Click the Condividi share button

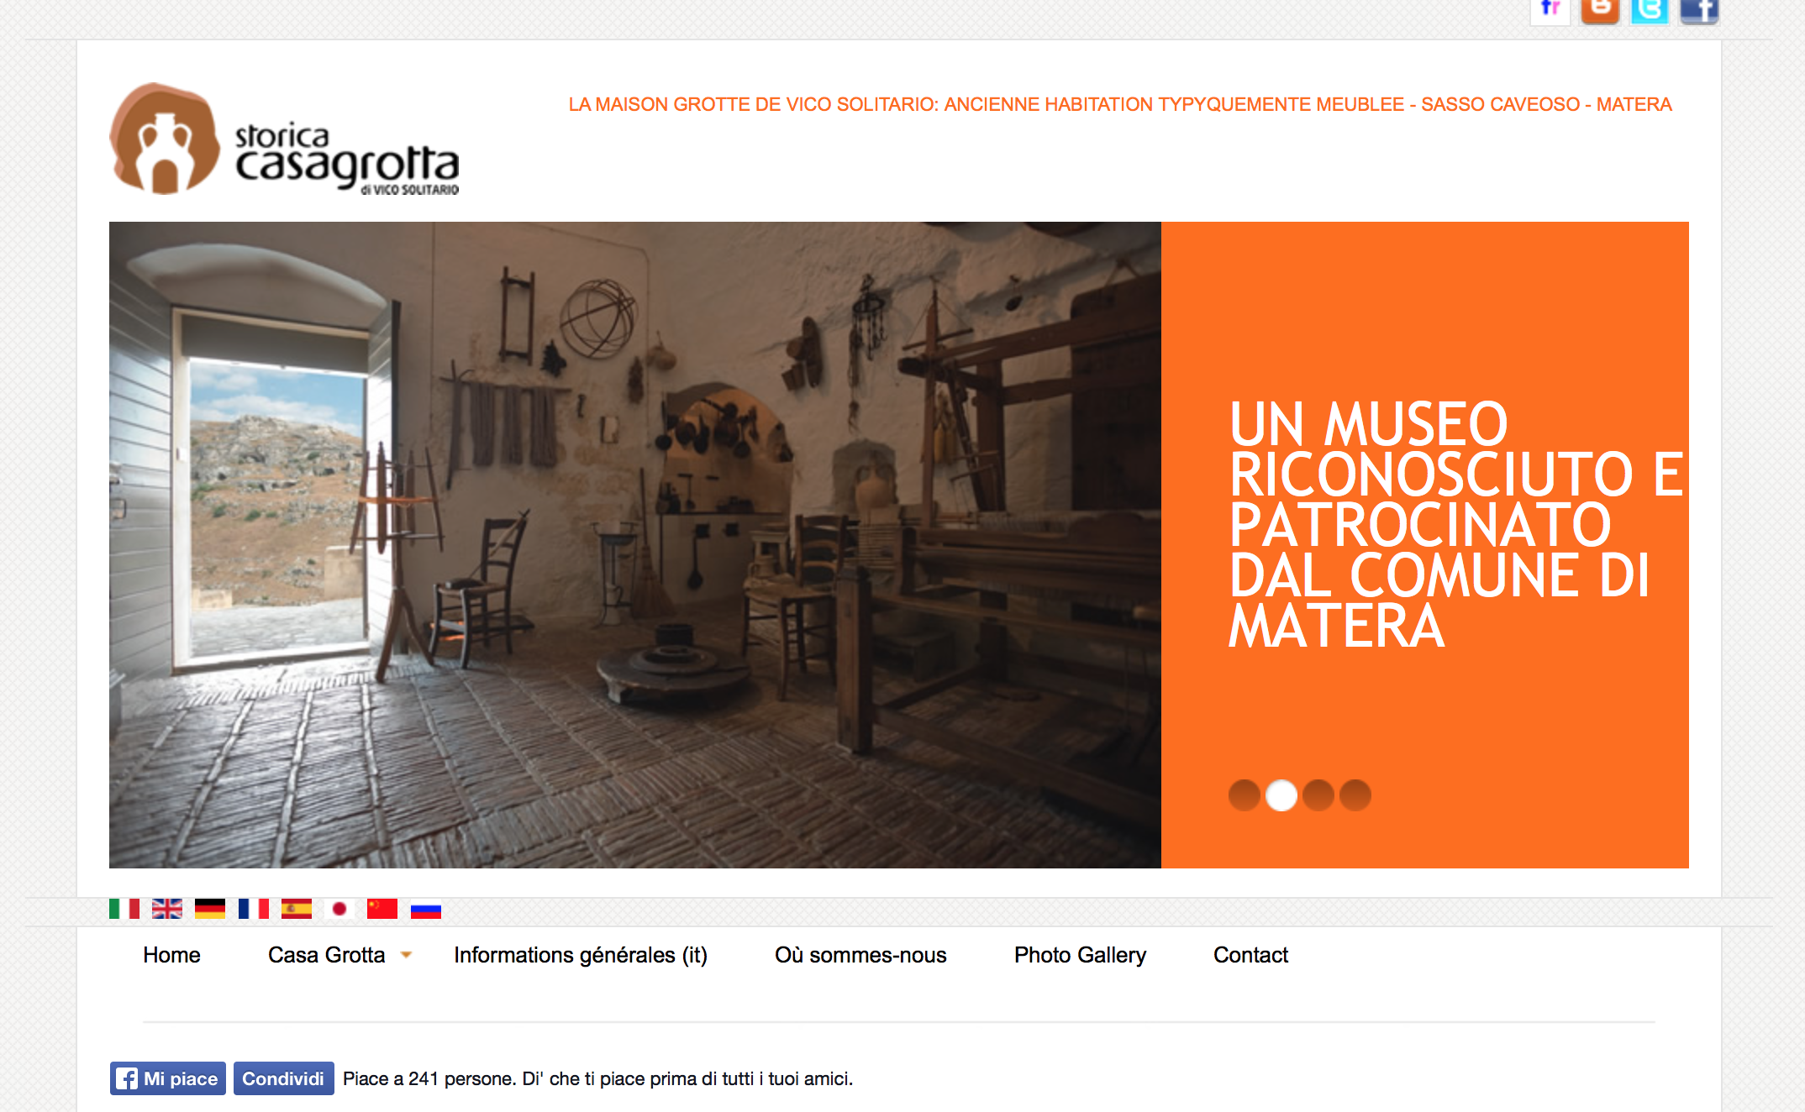[283, 1078]
